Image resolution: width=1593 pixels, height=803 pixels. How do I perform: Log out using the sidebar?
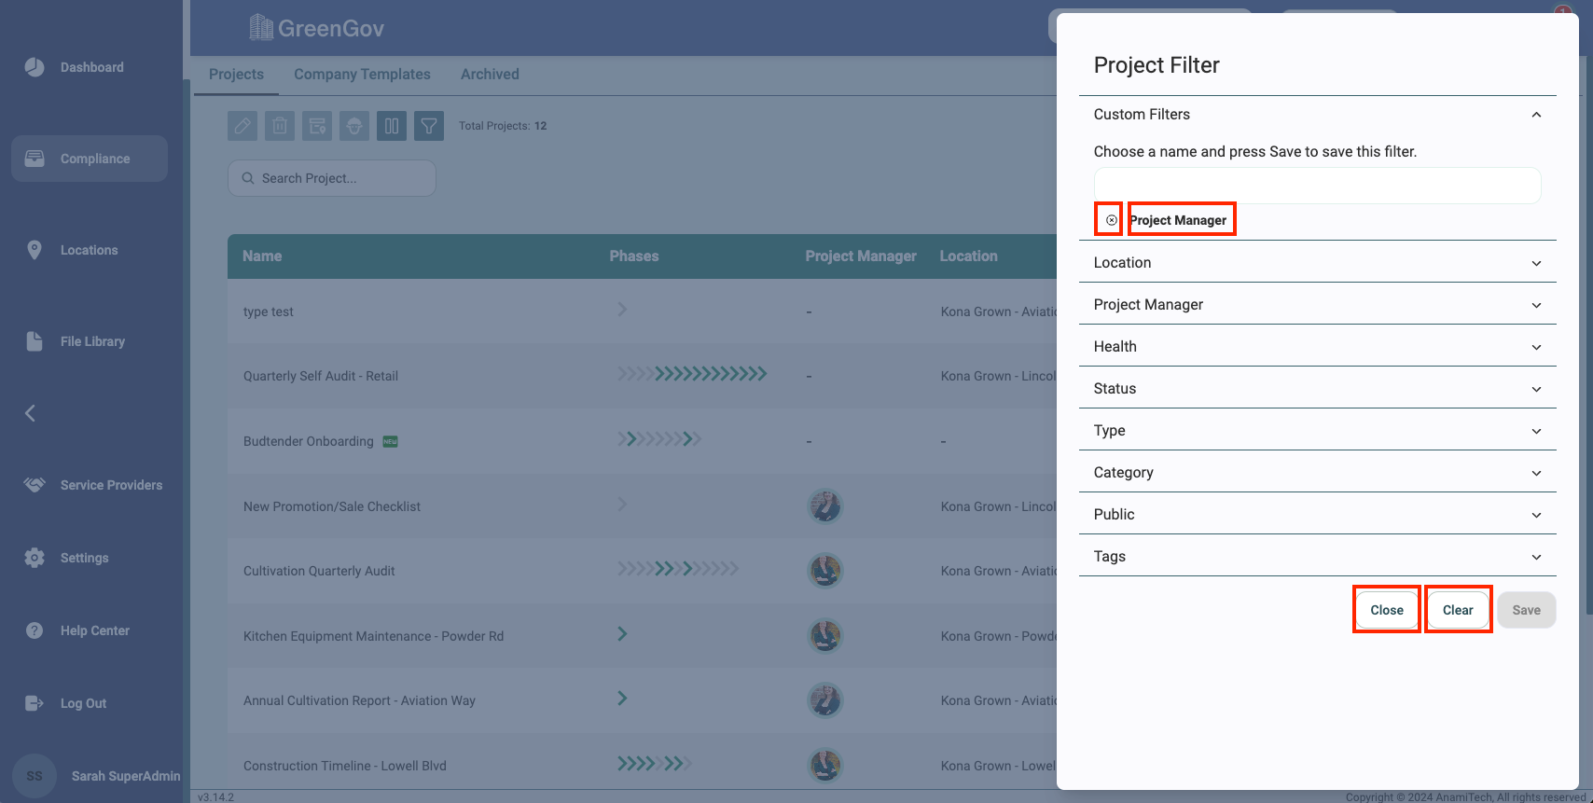(65, 703)
